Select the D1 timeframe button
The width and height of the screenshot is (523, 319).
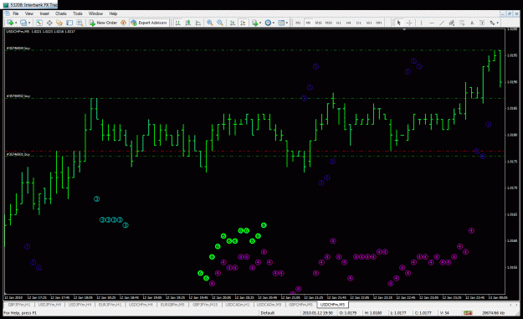point(358,23)
